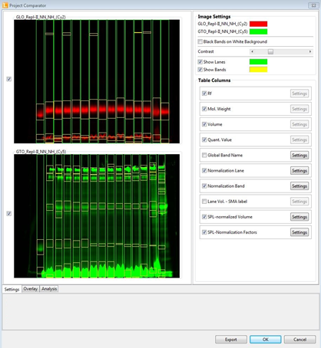
Task: Disable the Mol. Weight column
Action: [204, 109]
